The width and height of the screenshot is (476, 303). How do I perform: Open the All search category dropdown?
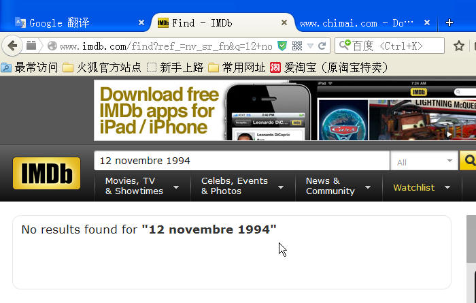pyautogui.click(x=424, y=161)
